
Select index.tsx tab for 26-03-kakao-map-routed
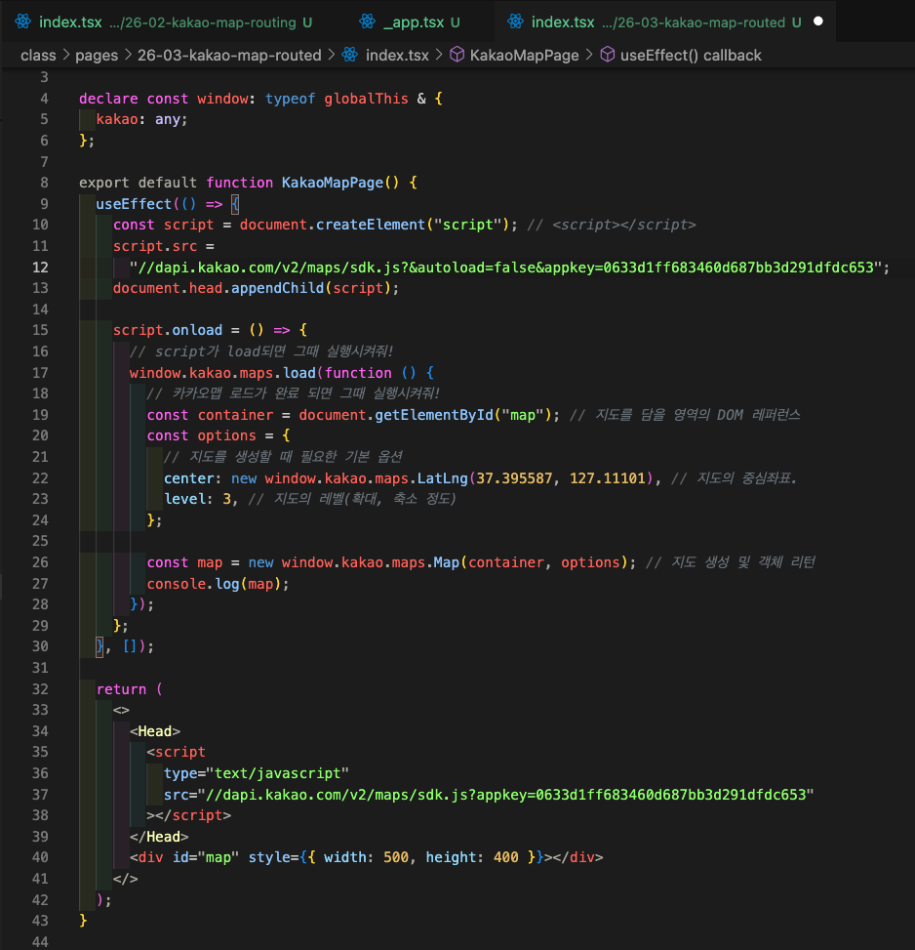(x=664, y=22)
